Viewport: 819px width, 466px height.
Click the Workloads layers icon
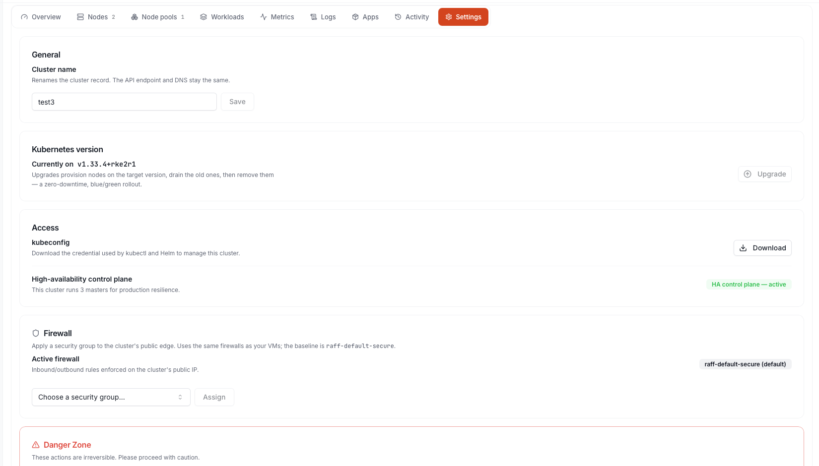pos(204,17)
